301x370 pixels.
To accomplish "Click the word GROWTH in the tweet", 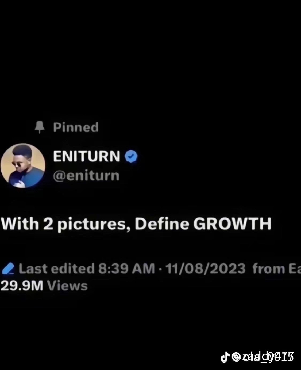I will tap(232, 224).
